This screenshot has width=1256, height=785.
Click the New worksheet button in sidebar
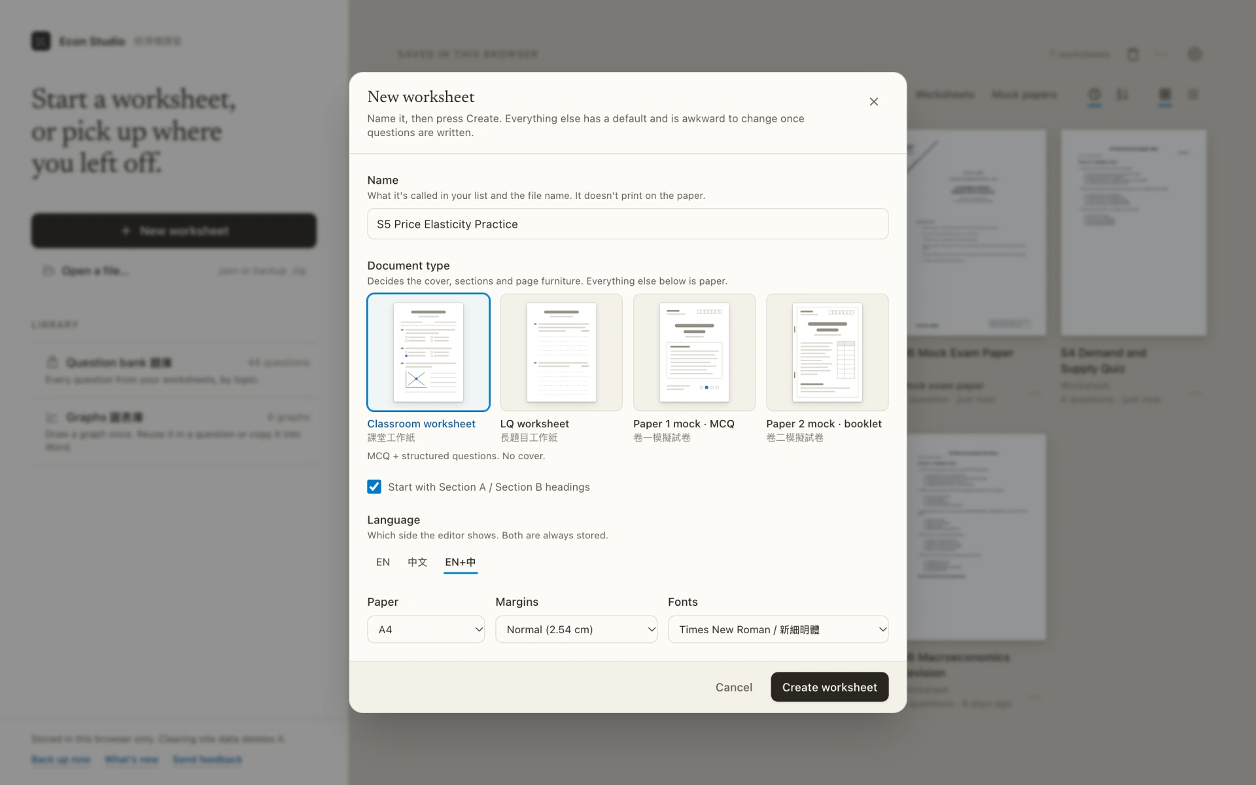click(x=174, y=230)
